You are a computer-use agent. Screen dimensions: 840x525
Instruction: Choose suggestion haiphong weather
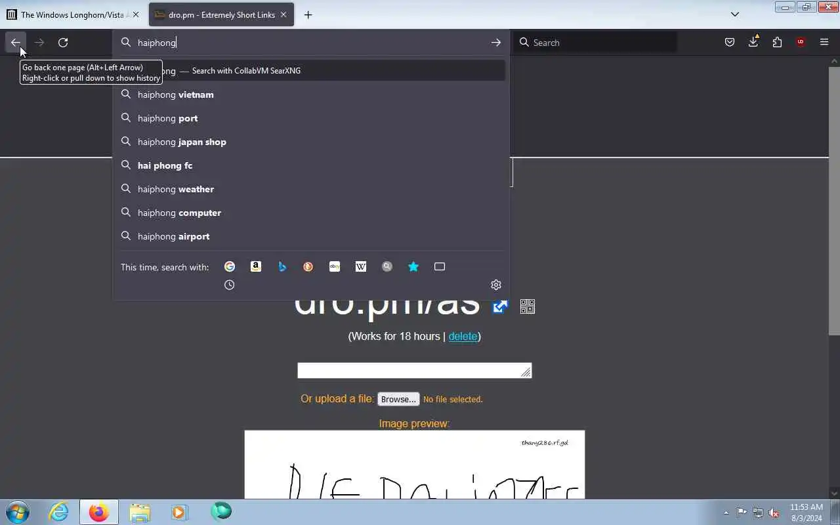[311, 189]
